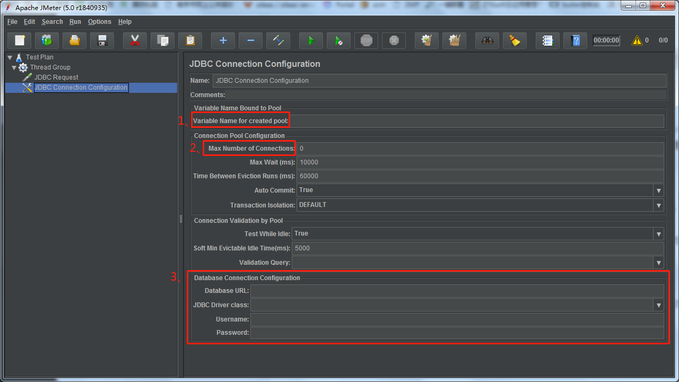Click Time Between Eviction Runs field
The image size is (679, 382).
tap(480, 177)
